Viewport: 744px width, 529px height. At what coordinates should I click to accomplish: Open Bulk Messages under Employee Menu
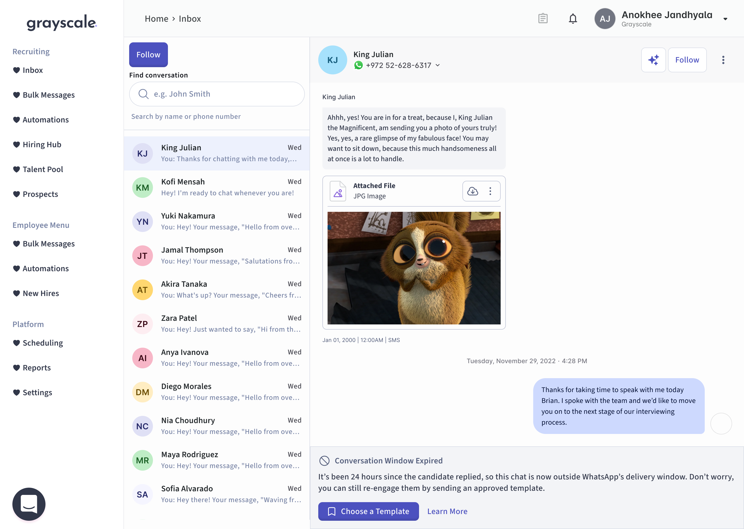pyautogui.click(x=44, y=244)
